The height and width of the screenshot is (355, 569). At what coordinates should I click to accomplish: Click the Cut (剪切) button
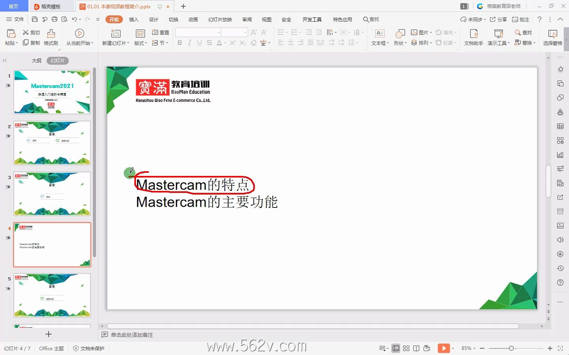click(31, 32)
